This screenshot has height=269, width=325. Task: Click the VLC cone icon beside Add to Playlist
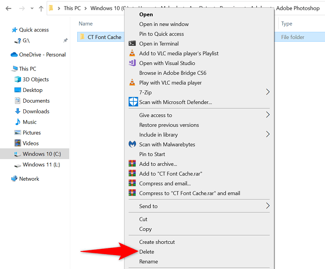132,53
